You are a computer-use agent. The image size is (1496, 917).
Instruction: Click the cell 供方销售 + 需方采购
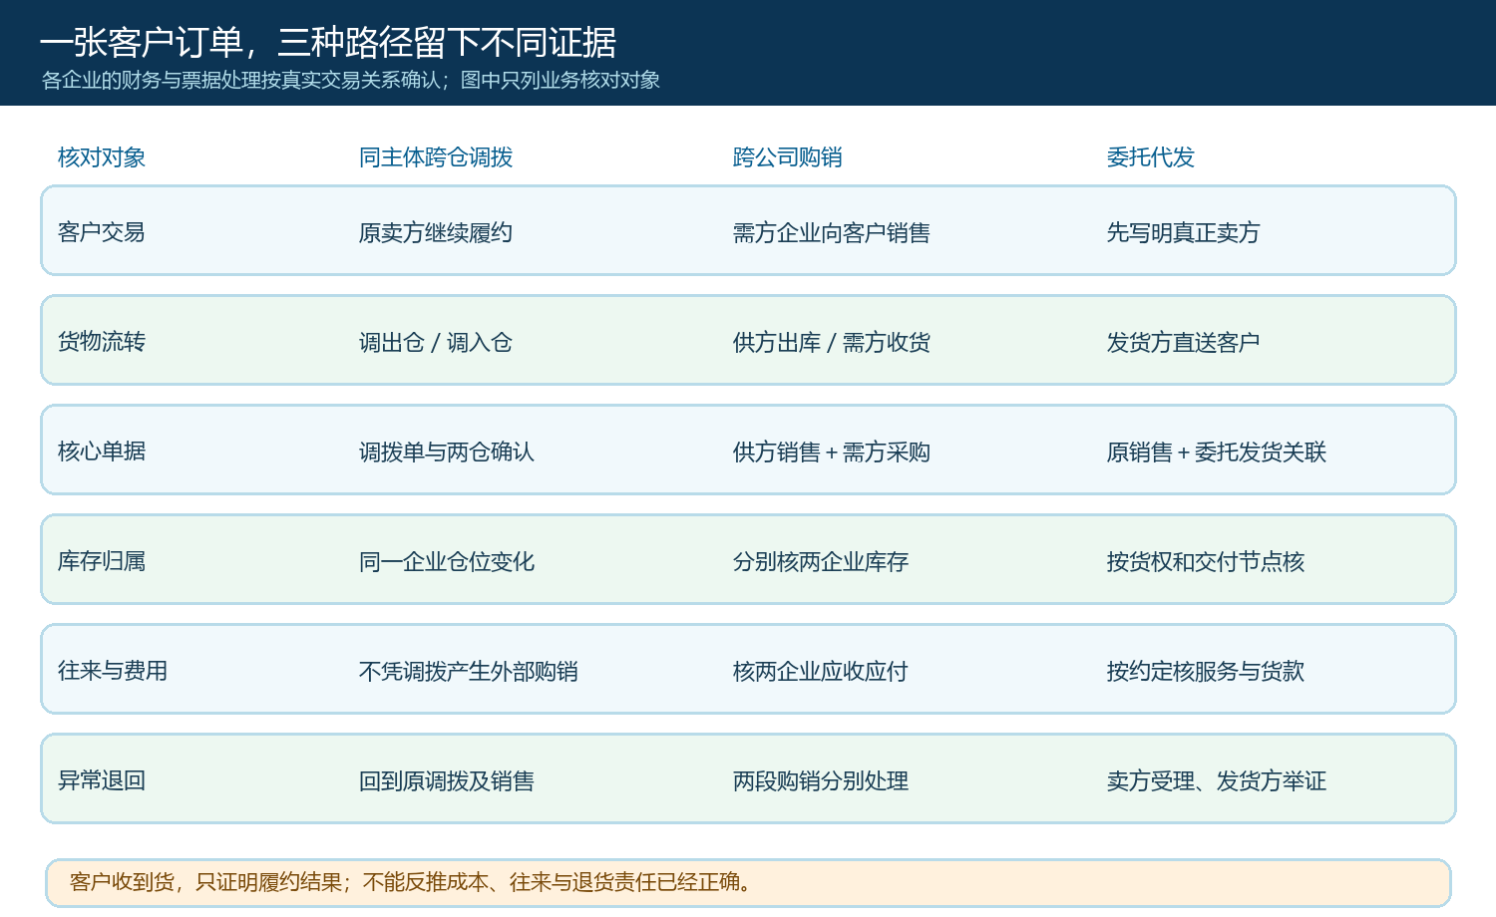click(x=831, y=452)
